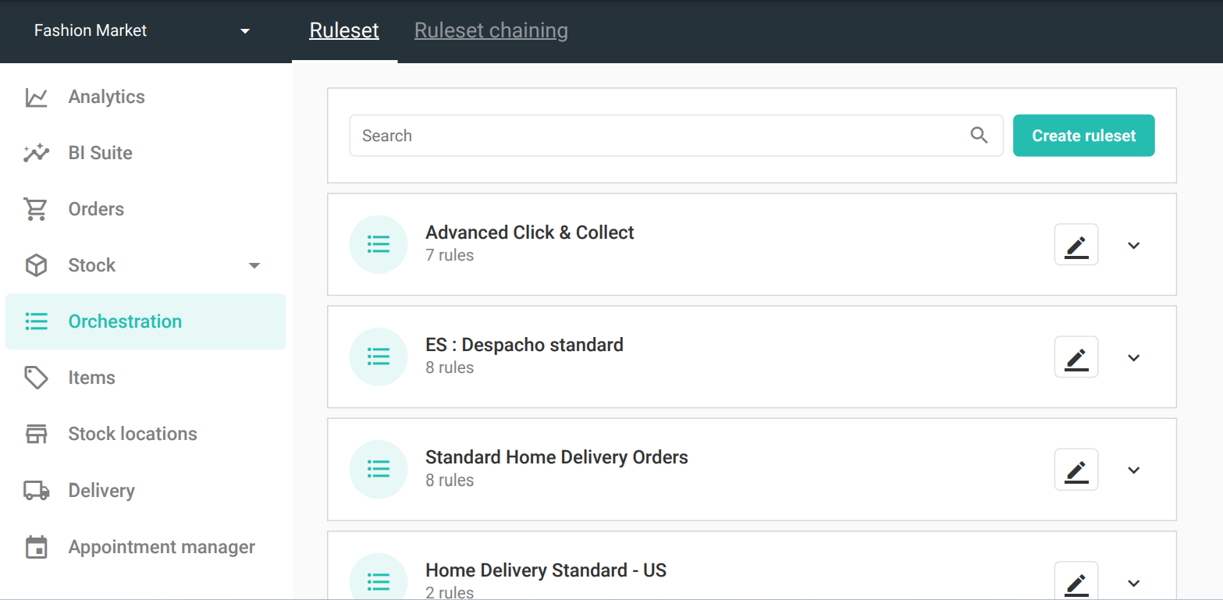
Task: Open the Fashion Market account dropdown
Action: click(245, 31)
